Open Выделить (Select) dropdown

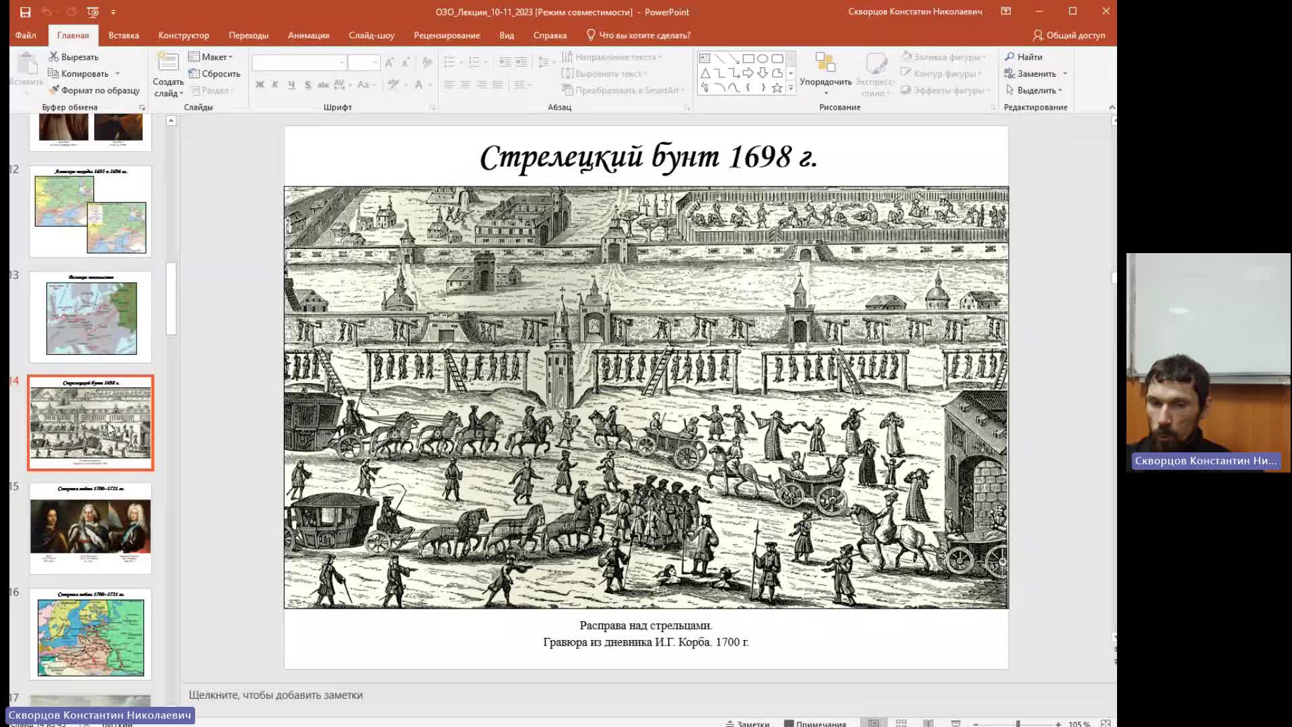tap(1034, 90)
